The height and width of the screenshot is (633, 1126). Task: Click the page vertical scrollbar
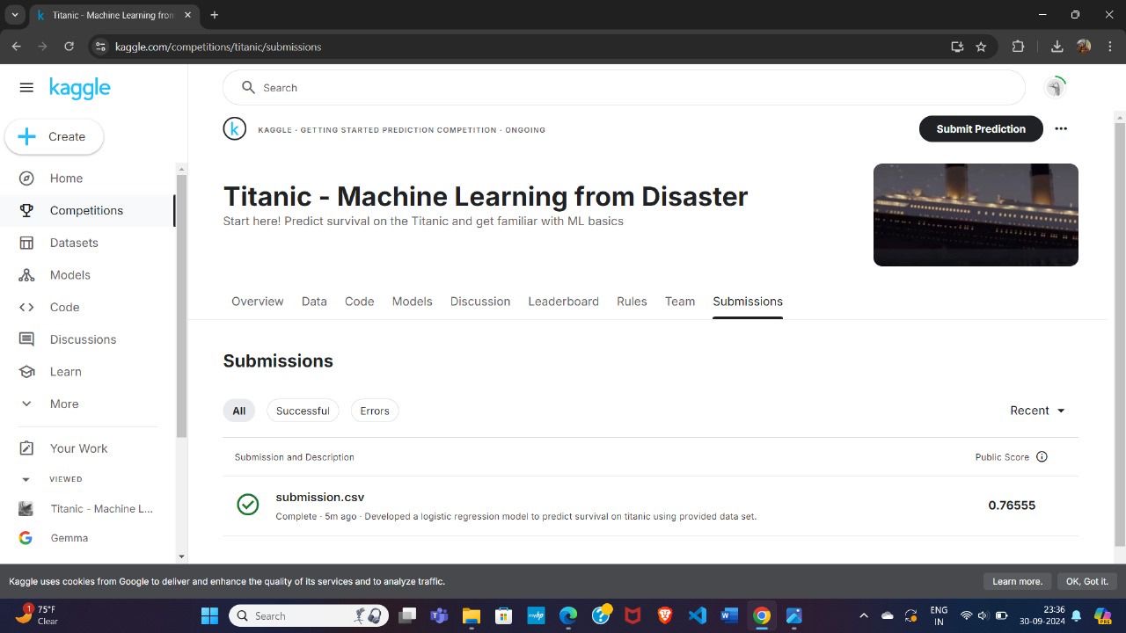point(1120,334)
